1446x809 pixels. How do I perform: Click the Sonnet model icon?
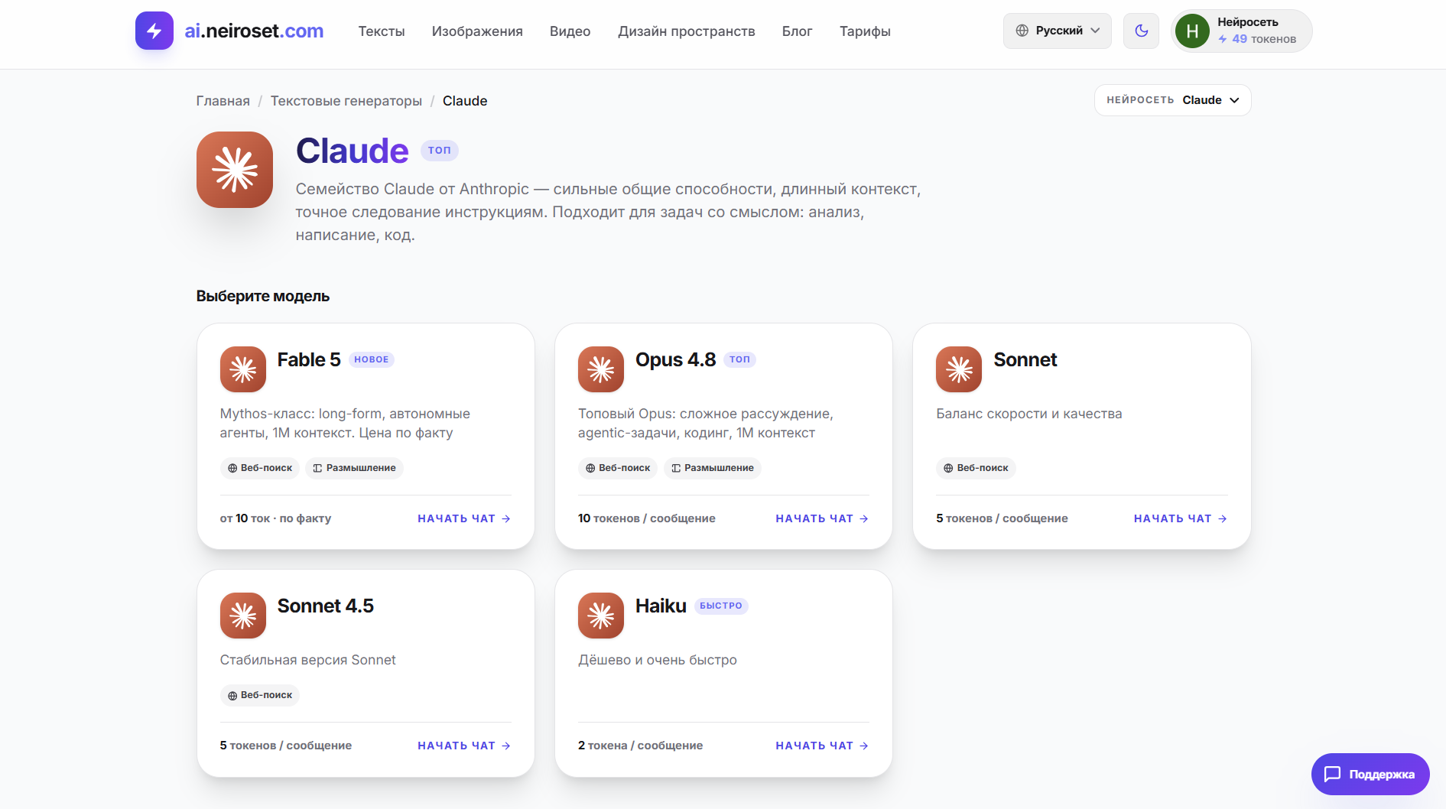point(959,369)
